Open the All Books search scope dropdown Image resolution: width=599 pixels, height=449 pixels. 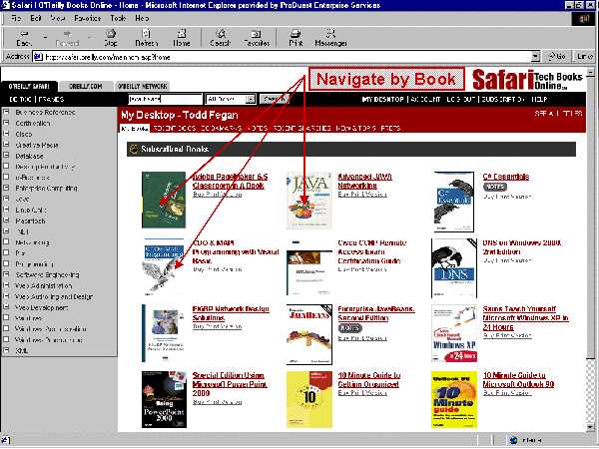pyautogui.click(x=231, y=99)
